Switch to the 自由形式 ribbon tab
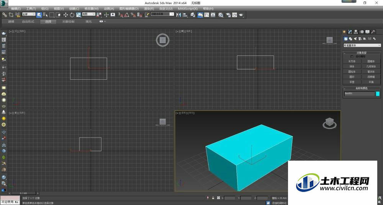The height and width of the screenshot is (205, 383). (x=28, y=21)
